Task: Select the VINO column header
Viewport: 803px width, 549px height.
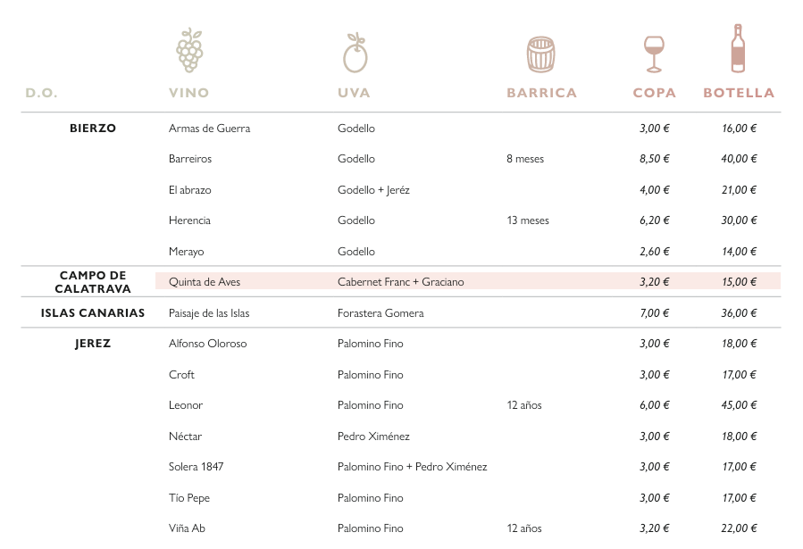Action: click(189, 93)
